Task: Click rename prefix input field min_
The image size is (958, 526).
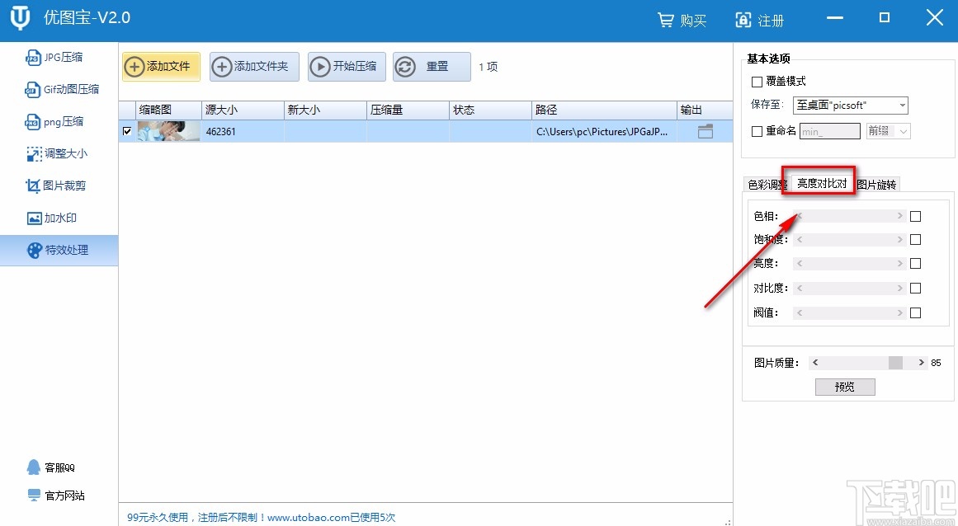Action: point(830,131)
